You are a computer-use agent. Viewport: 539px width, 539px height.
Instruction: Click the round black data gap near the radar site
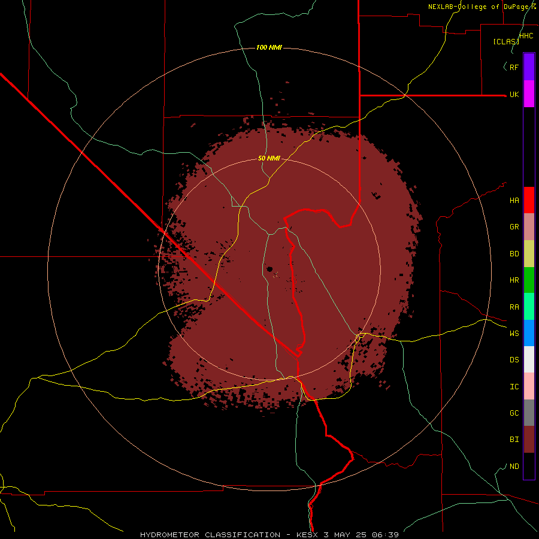(269, 269)
